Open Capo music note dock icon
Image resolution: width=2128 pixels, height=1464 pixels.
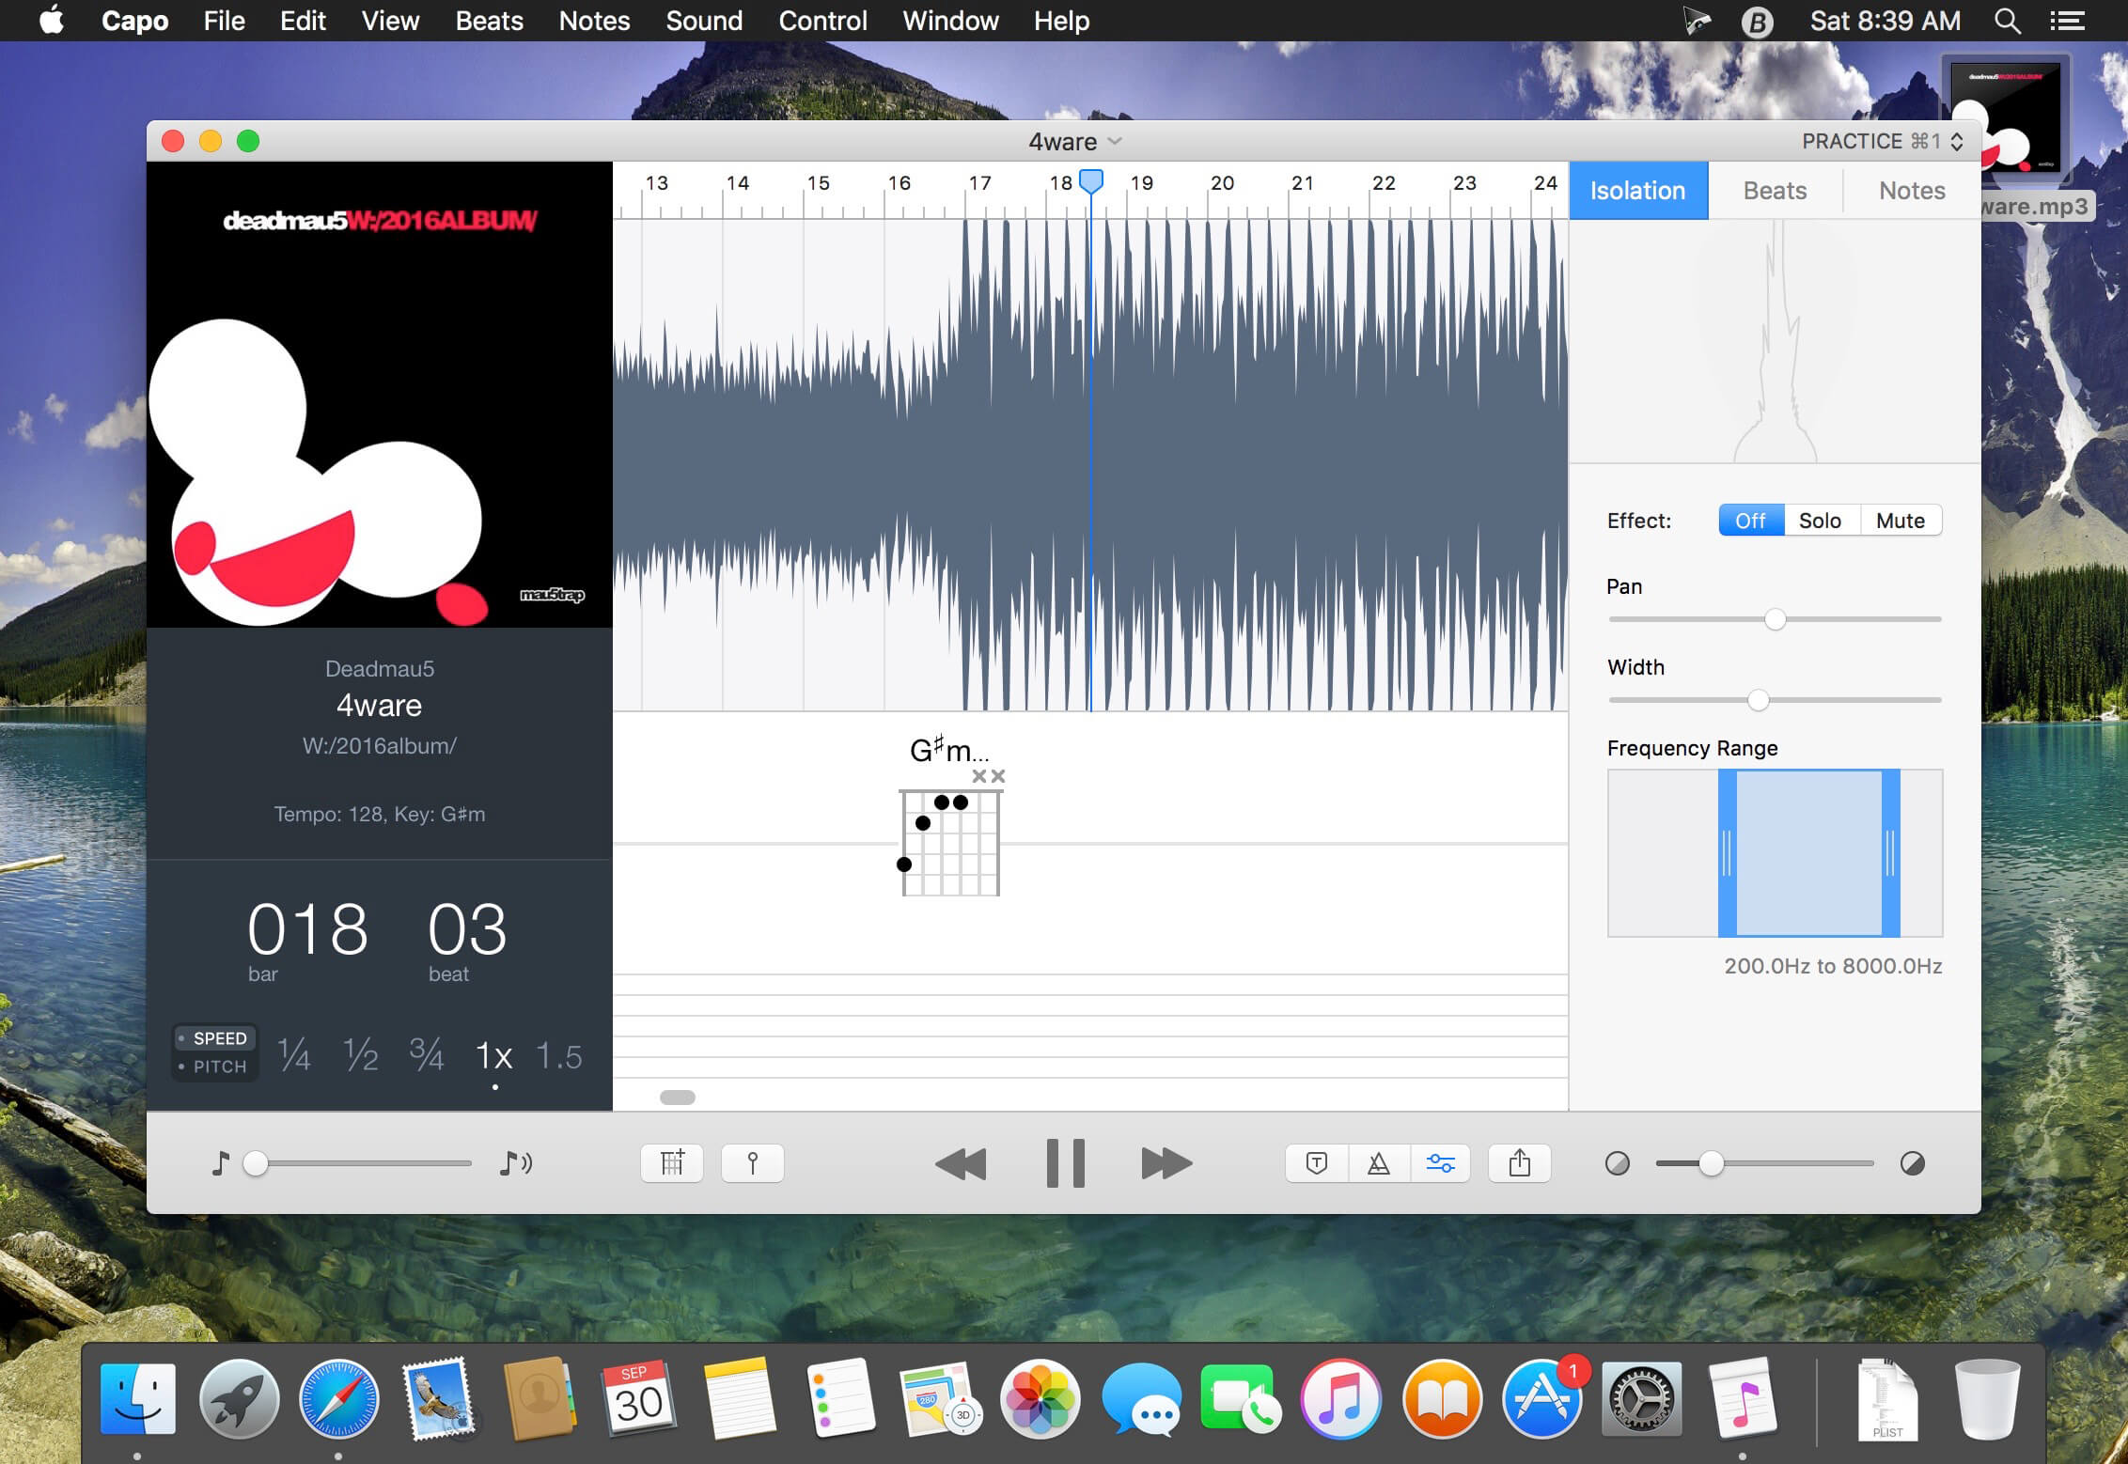[1742, 1399]
